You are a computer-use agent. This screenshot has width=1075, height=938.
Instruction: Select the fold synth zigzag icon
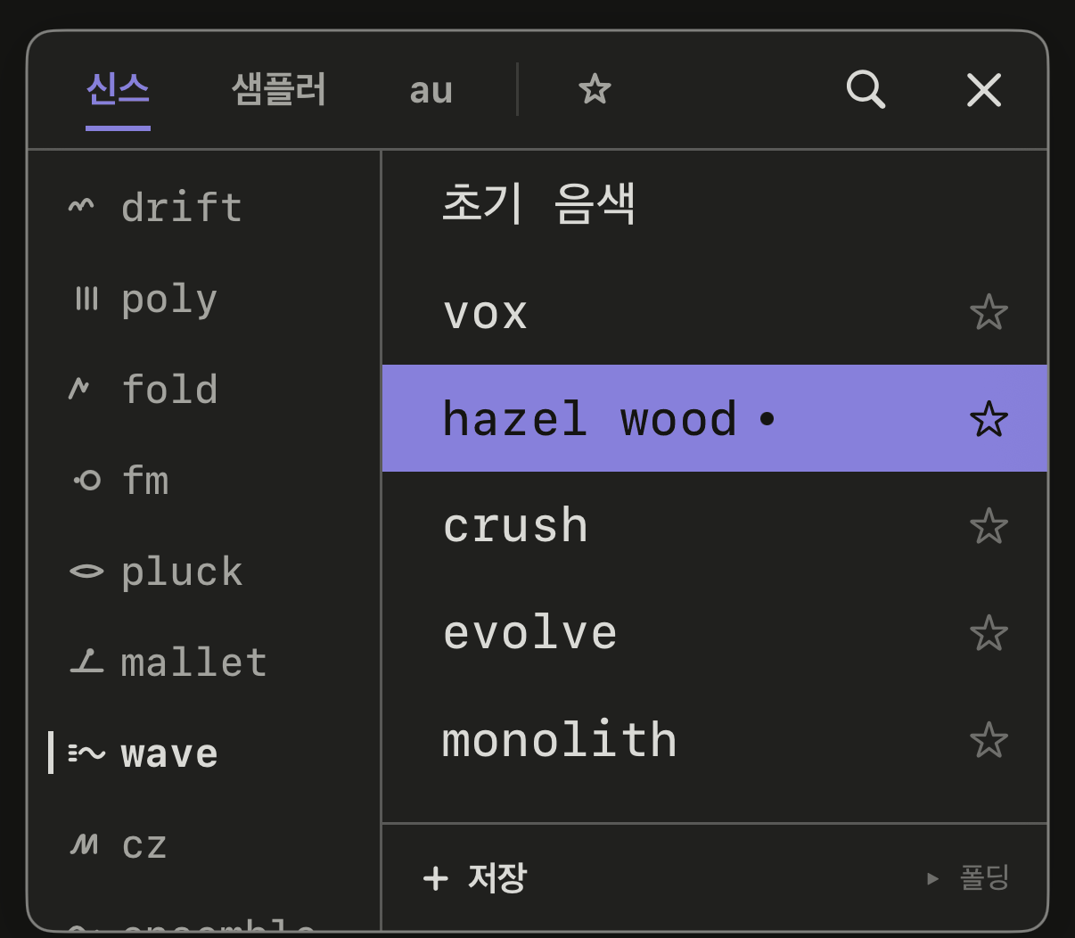79,389
